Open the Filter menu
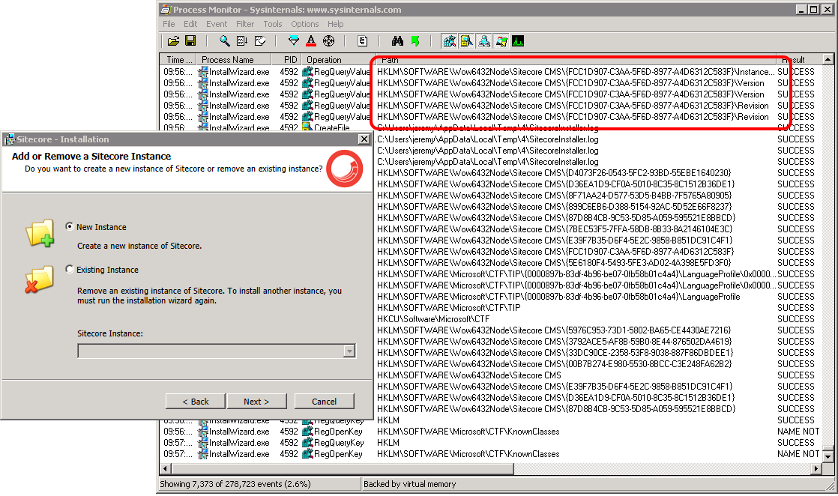Image resolution: width=838 pixels, height=496 pixels. [x=245, y=24]
